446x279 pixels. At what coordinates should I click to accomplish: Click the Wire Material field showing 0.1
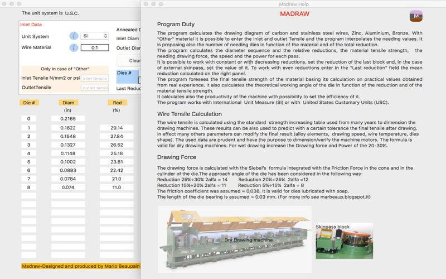coord(95,47)
